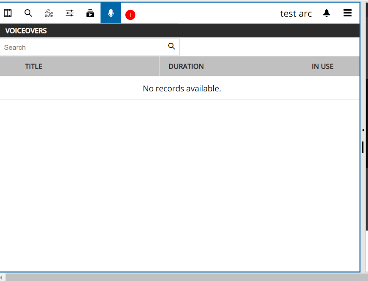Click the vertical splitter handle on the right edge
The image size is (368, 281).
[363, 147]
